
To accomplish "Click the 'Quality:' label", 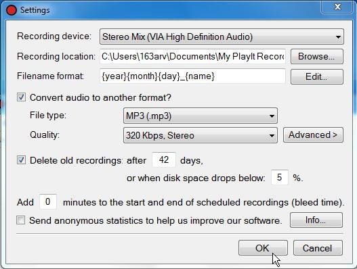I will tap(45, 135).
